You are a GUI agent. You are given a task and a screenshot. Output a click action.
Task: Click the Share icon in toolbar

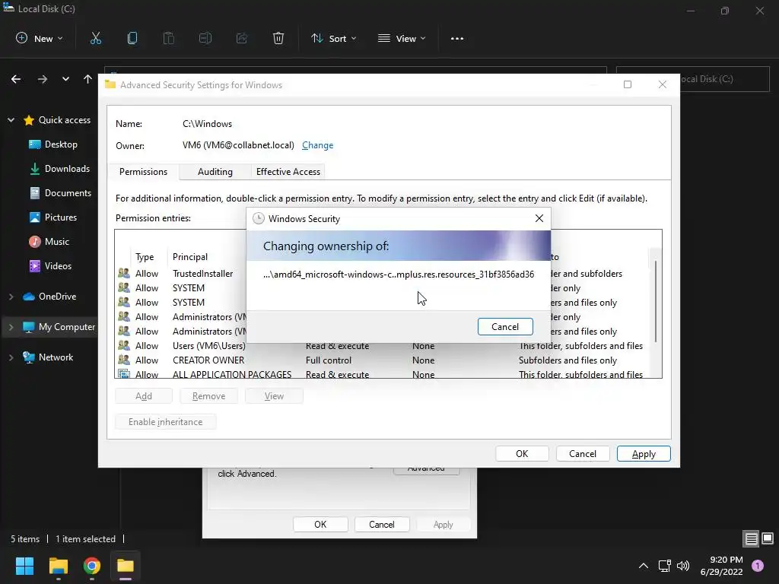coord(242,38)
